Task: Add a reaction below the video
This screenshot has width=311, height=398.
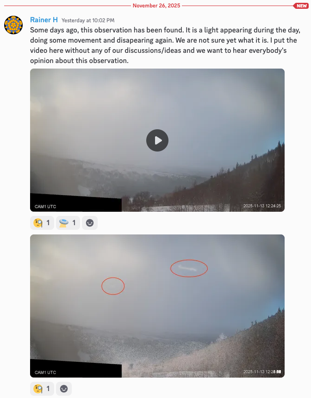Action: pyautogui.click(x=90, y=223)
